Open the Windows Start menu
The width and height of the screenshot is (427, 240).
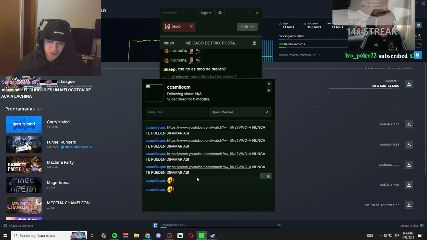[x=5, y=236]
